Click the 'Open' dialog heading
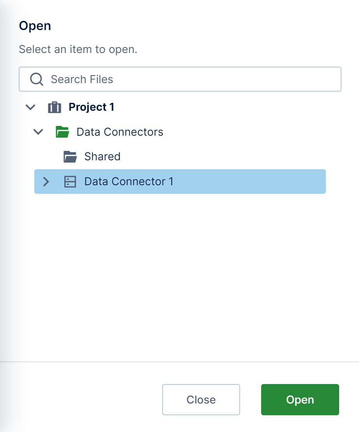 coord(35,26)
